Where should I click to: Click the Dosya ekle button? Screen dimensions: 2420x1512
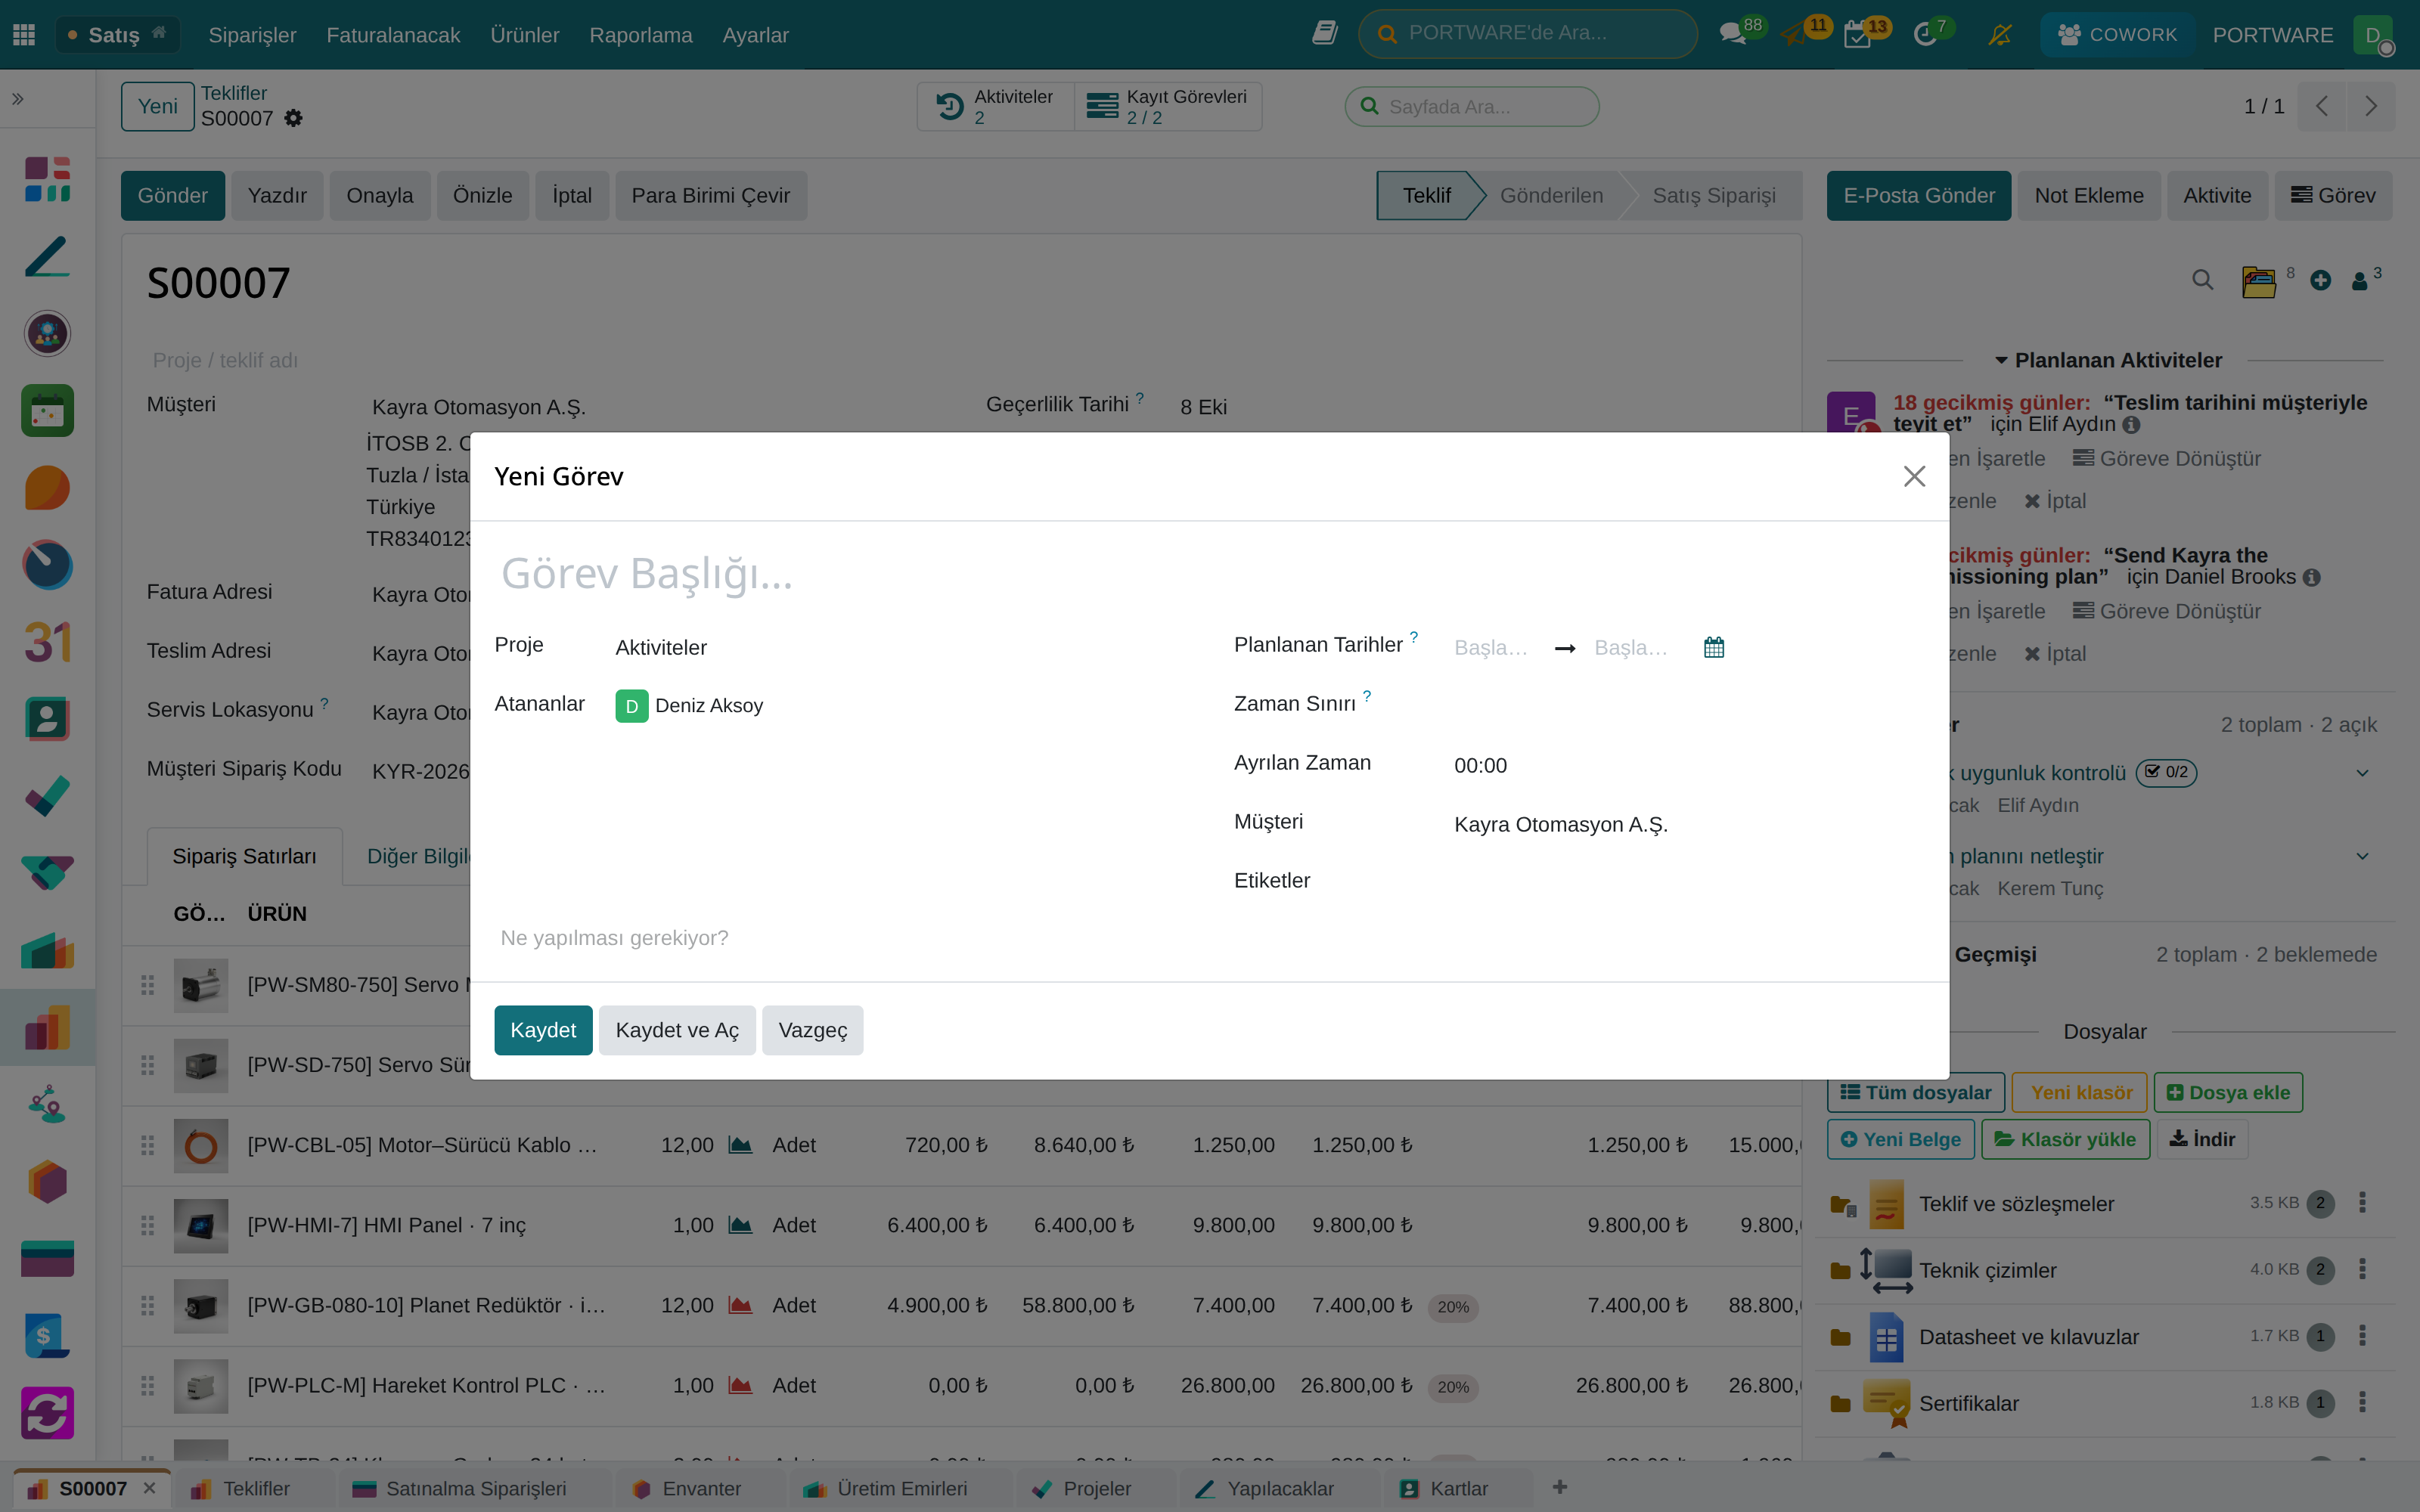2228,1092
